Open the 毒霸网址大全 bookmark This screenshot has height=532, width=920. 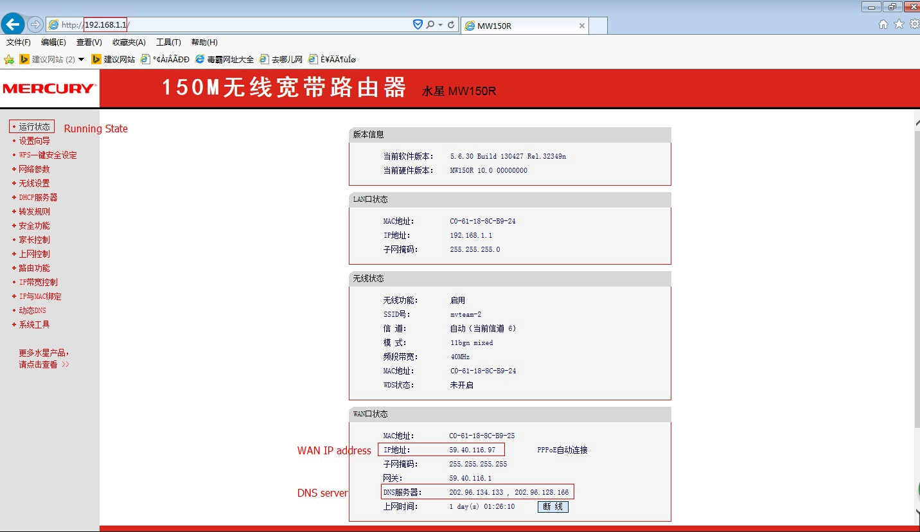point(224,59)
